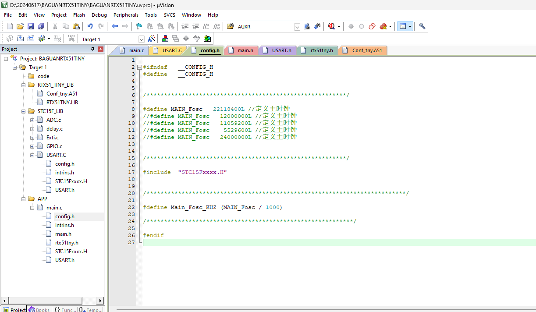Comment selection with the comment lines icon

pos(206,26)
